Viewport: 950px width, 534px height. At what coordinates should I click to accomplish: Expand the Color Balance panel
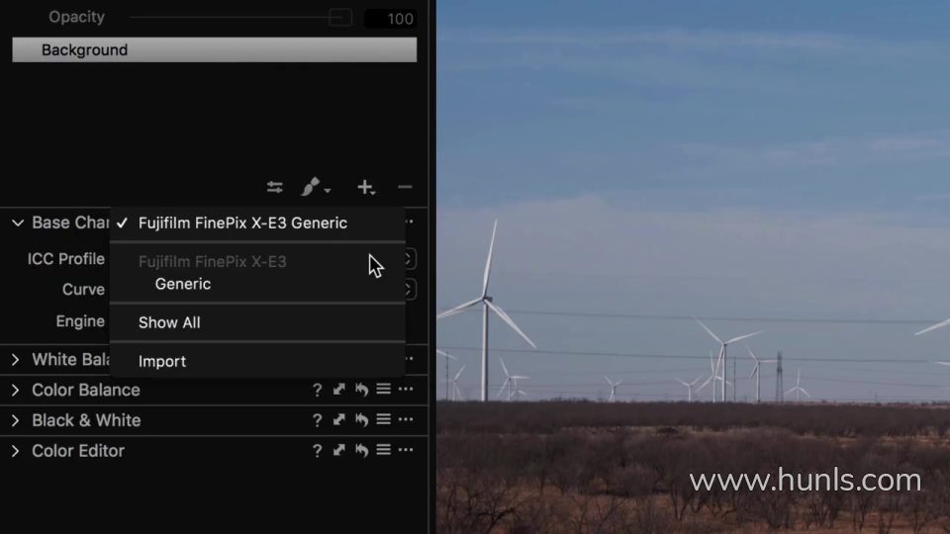pyautogui.click(x=15, y=390)
